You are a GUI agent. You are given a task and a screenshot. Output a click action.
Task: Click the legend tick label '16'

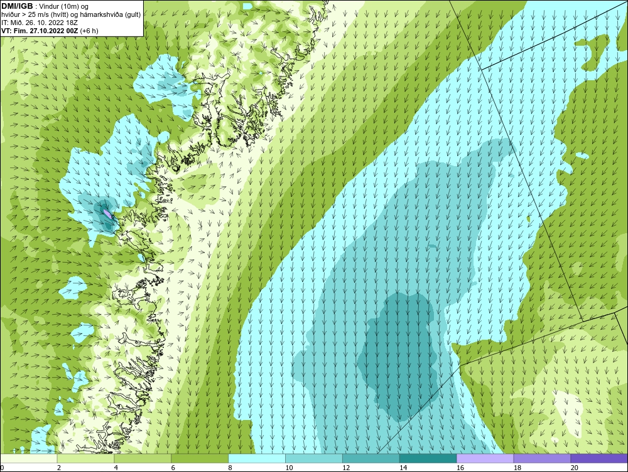[460, 468]
